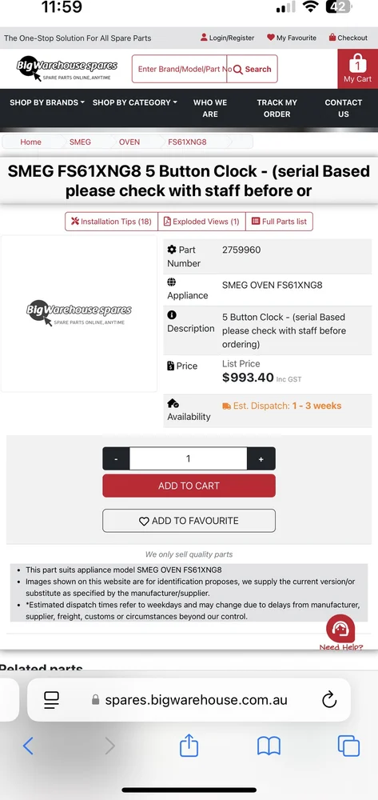Click the Big Warehouse Spares logo

point(67,70)
